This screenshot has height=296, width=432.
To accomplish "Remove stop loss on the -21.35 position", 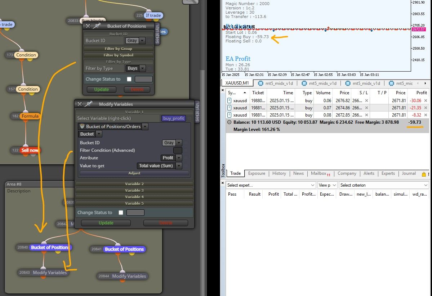I will (x=366, y=108).
